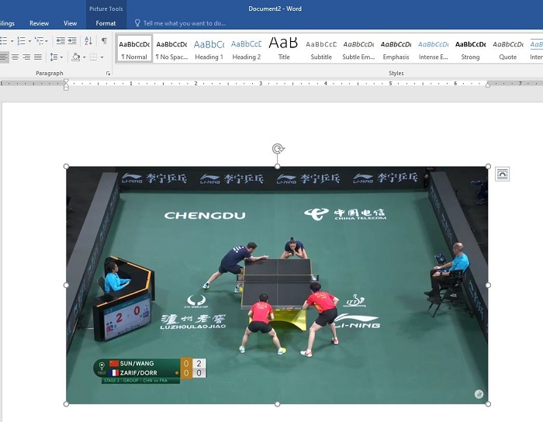Click the bottom-middle picture sizing handle
This screenshot has width=543, height=422.
click(x=277, y=404)
